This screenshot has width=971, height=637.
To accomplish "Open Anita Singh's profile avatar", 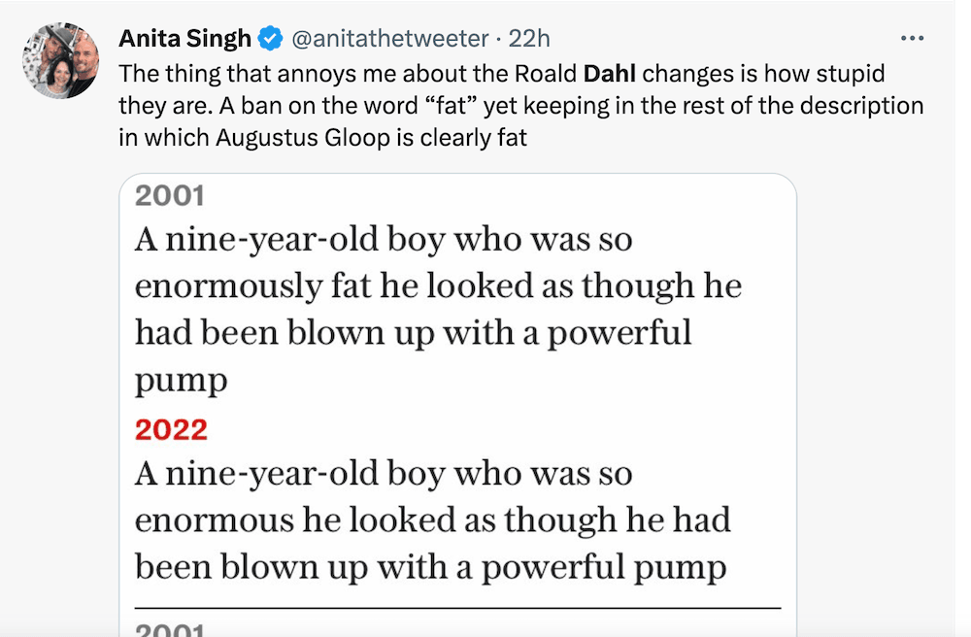I will click(60, 60).
